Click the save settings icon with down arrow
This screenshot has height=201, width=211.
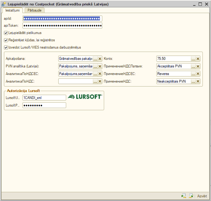pyautogui.click(x=191, y=196)
